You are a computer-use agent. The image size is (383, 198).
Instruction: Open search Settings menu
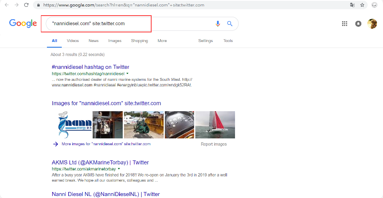pos(205,41)
